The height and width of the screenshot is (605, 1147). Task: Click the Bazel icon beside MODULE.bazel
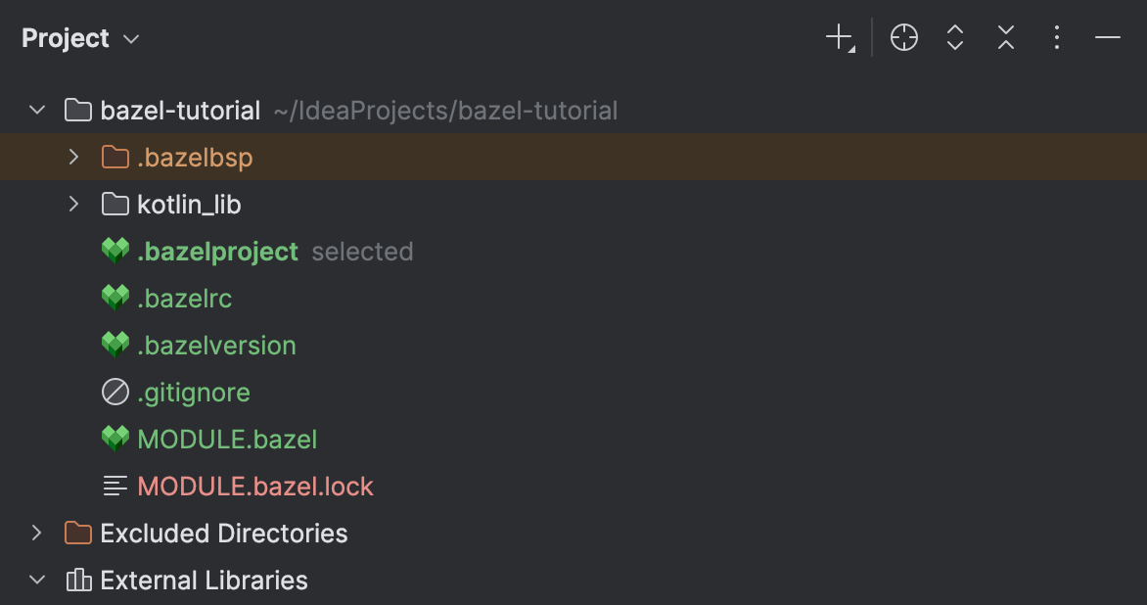pyautogui.click(x=115, y=439)
